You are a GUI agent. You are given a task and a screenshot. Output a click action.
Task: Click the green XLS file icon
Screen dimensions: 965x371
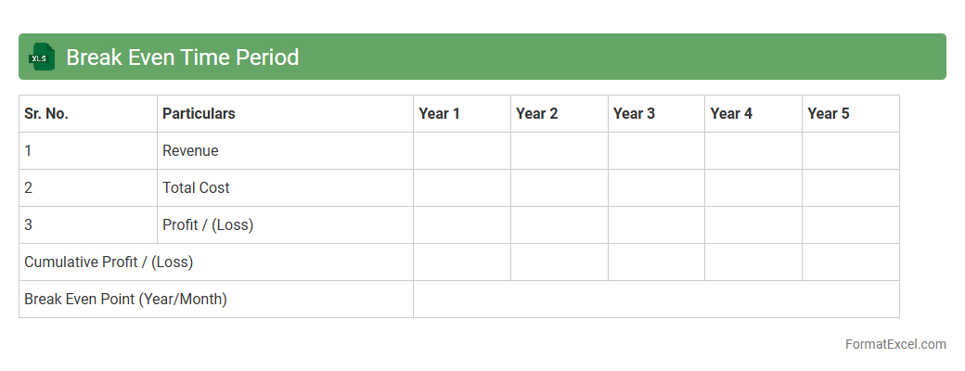(x=40, y=58)
